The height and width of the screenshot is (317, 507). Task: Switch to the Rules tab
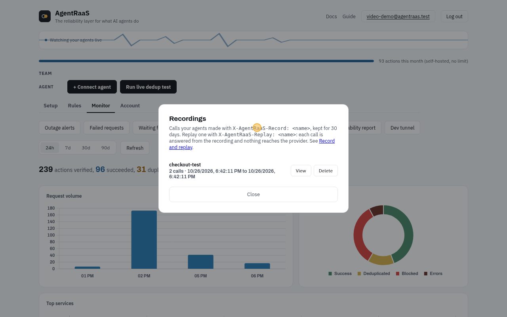tap(74, 106)
